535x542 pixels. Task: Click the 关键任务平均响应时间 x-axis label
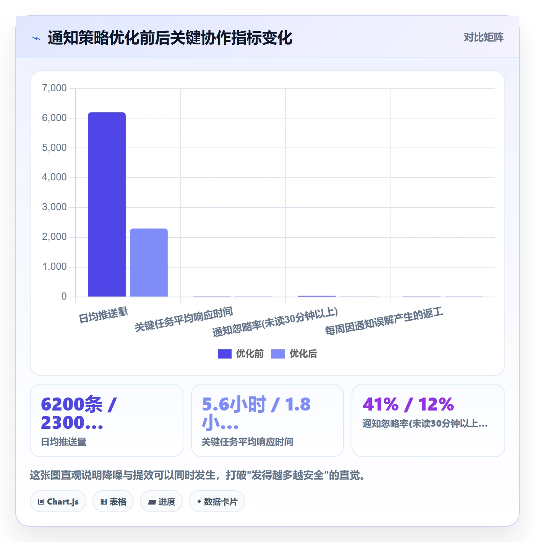point(184,320)
